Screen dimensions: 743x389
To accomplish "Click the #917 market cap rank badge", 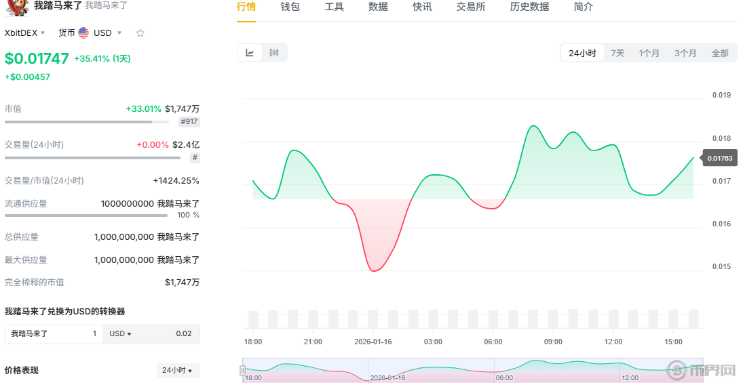I will [189, 122].
